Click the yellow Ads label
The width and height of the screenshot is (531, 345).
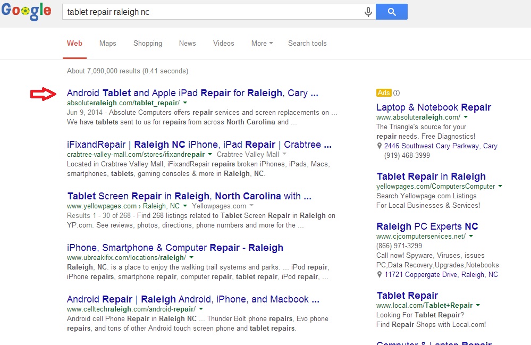point(384,93)
